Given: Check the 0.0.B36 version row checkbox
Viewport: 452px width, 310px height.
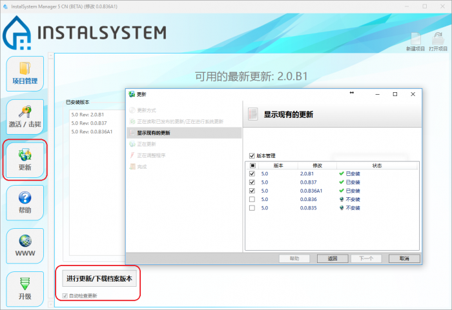Looking at the screenshot, I should point(252,199).
